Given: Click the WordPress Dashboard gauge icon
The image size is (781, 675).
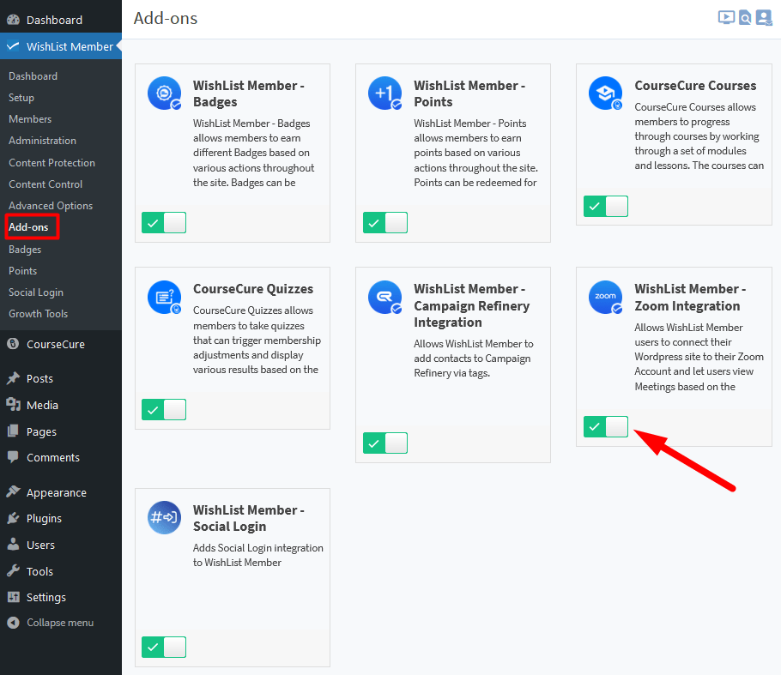Looking at the screenshot, I should [14, 20].
